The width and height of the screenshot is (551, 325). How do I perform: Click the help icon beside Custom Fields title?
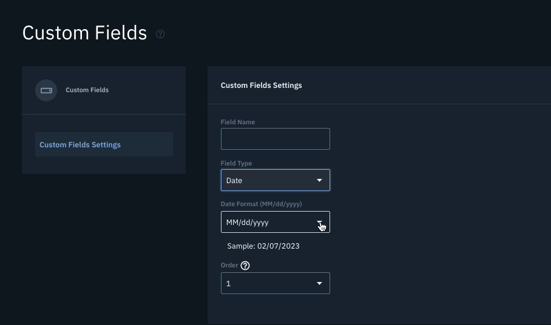point(160,34)
